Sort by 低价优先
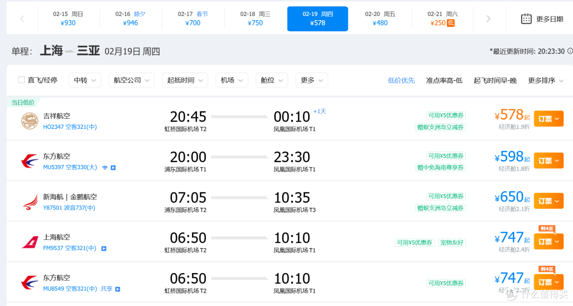 (x=401, y=80)
